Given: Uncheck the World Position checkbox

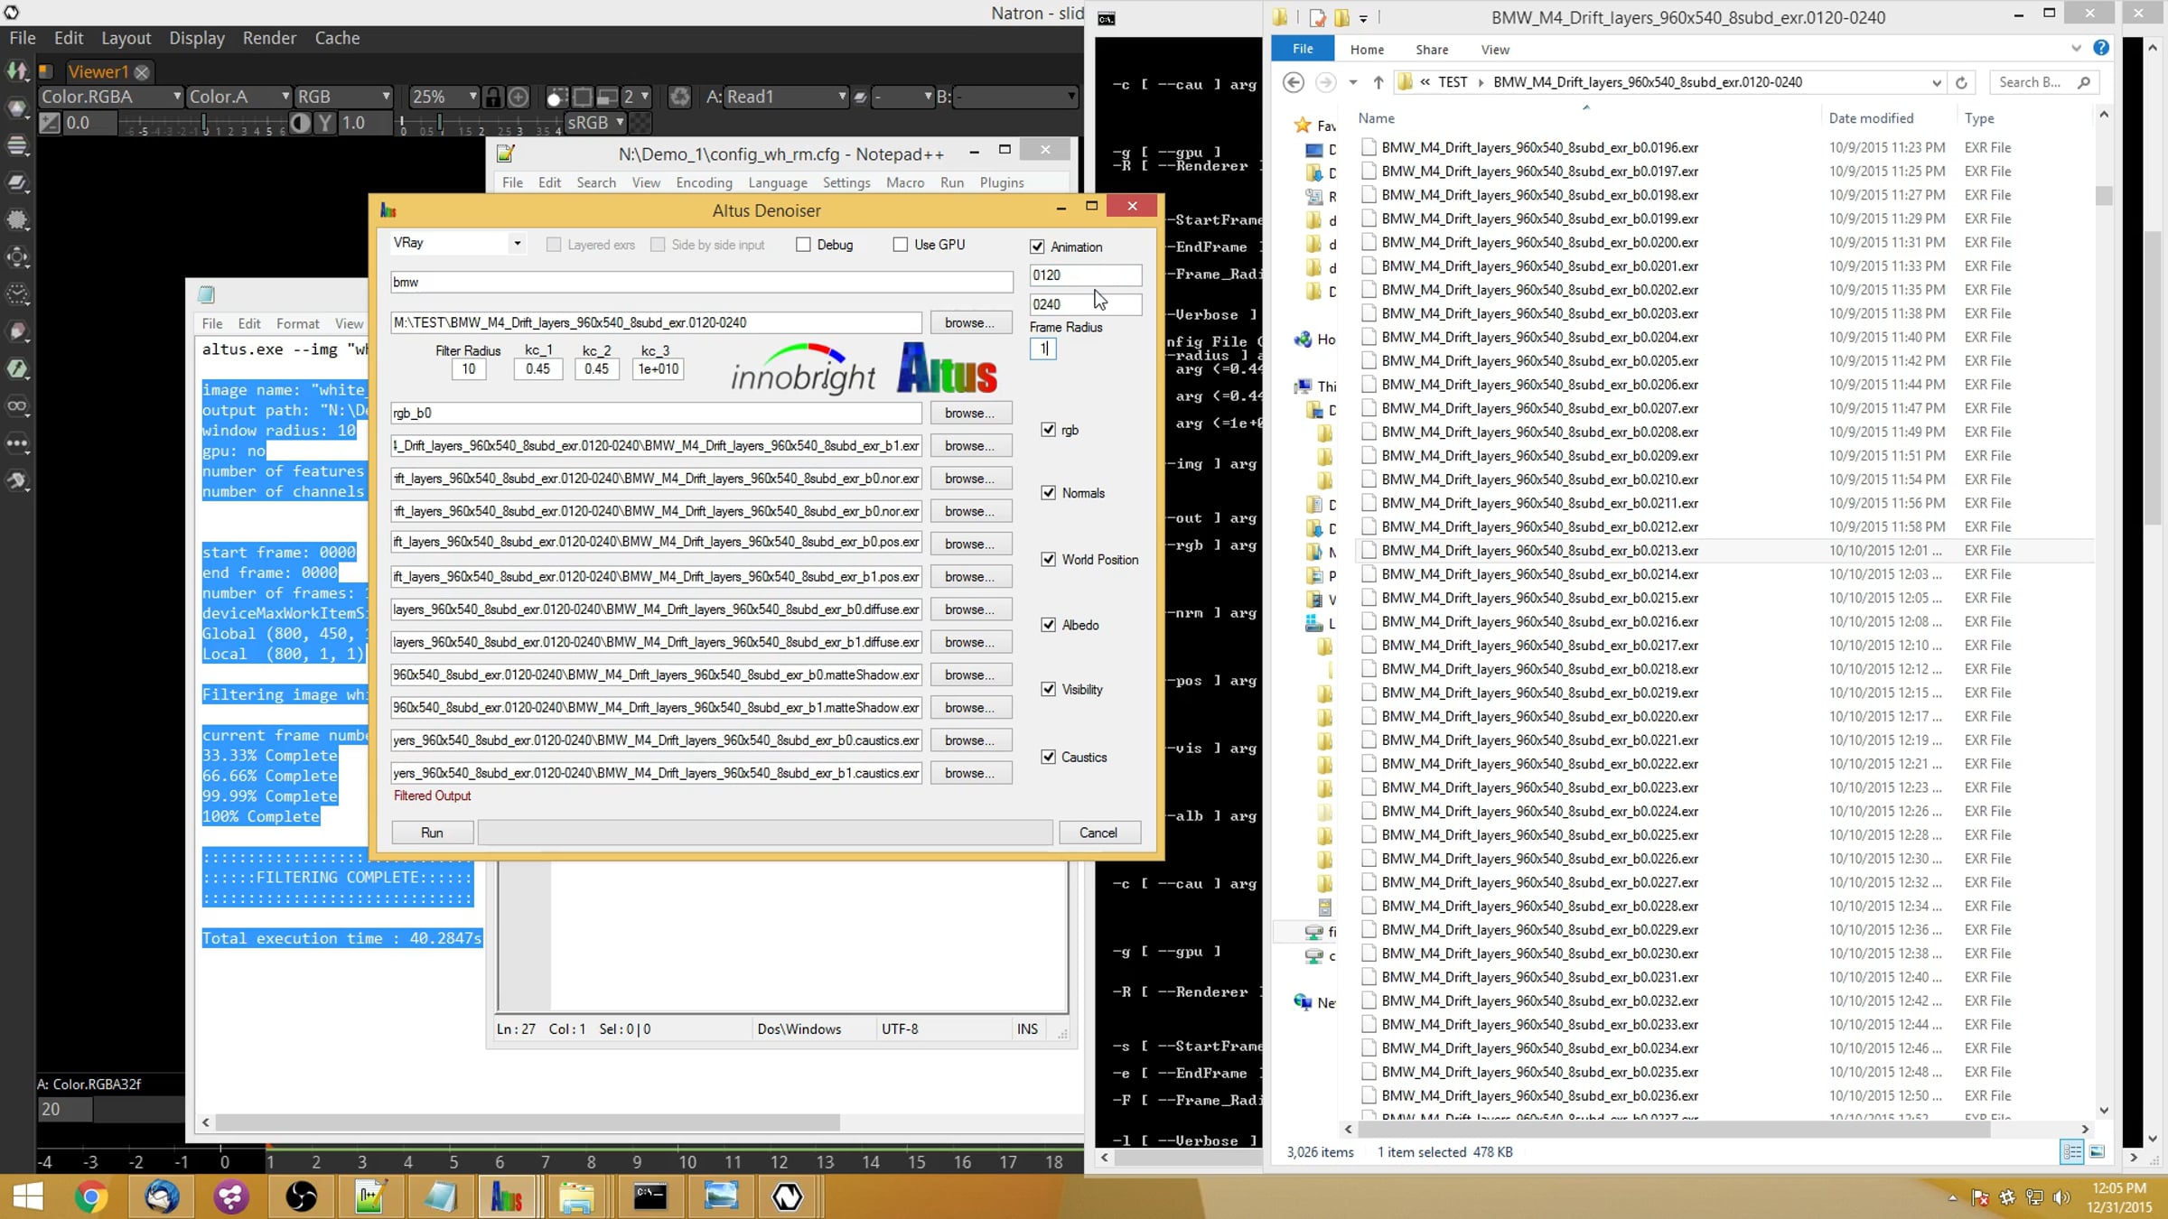Looking at the screenshot, I should tap(1048, 560).
